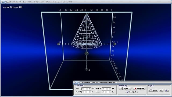Decrease Zoom with left arrow
The image size is (172, 97).
click(103, 92)
